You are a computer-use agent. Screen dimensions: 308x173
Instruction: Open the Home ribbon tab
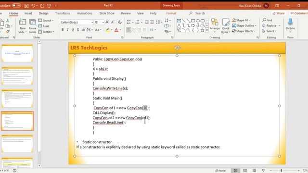[x=13, y=13]
